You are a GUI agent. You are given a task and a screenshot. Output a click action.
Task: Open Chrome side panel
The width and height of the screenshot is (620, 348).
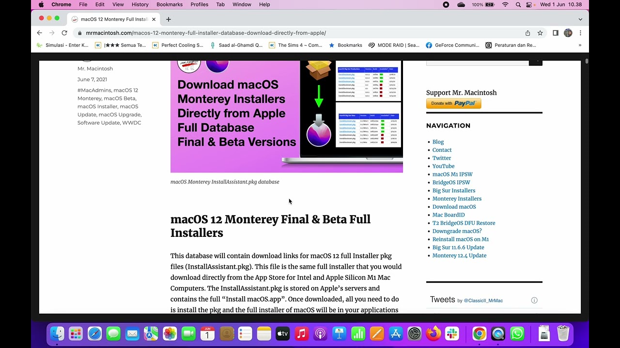click(x=556, y=33)
